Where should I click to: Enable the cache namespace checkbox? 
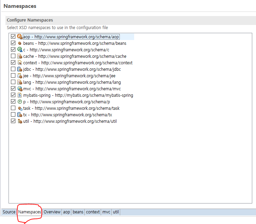pyautogui.click(x=13, y=56)
